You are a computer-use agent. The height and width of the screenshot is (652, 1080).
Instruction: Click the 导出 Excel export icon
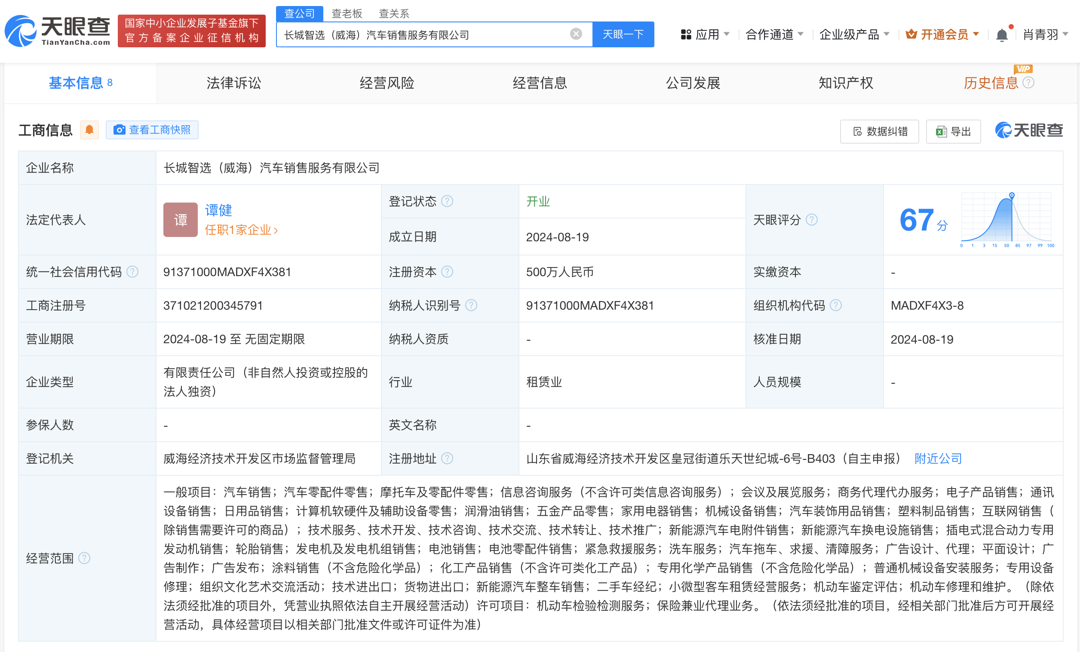[940, 131]
